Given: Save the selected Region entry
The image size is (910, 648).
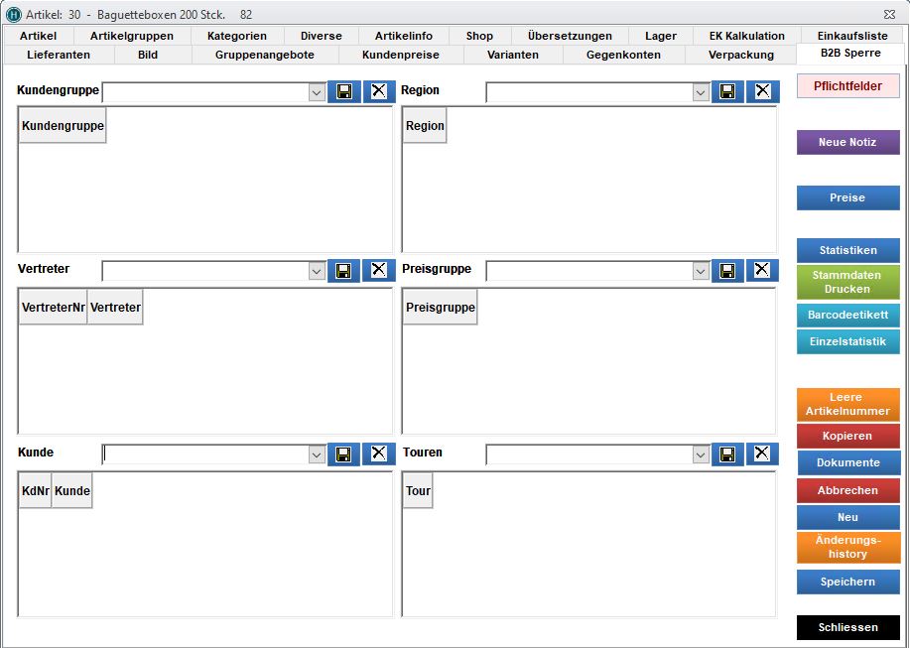Looking at the screenshot, I should point(727,91).
